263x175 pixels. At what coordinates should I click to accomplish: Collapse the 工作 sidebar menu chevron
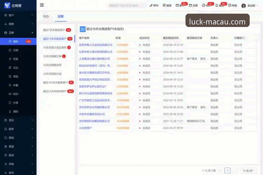(32, 33)
